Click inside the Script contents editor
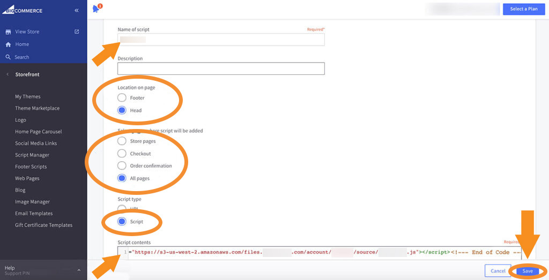 click(x=320, y=253)
